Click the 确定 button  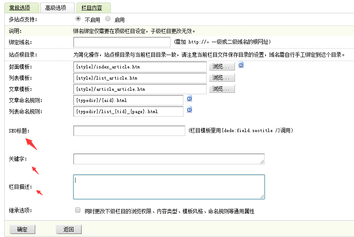[22, 230]
